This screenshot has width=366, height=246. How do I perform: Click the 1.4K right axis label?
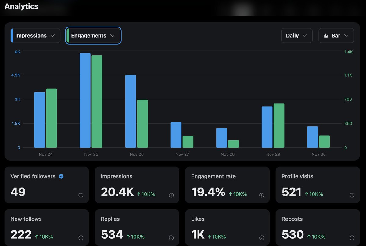348,52
